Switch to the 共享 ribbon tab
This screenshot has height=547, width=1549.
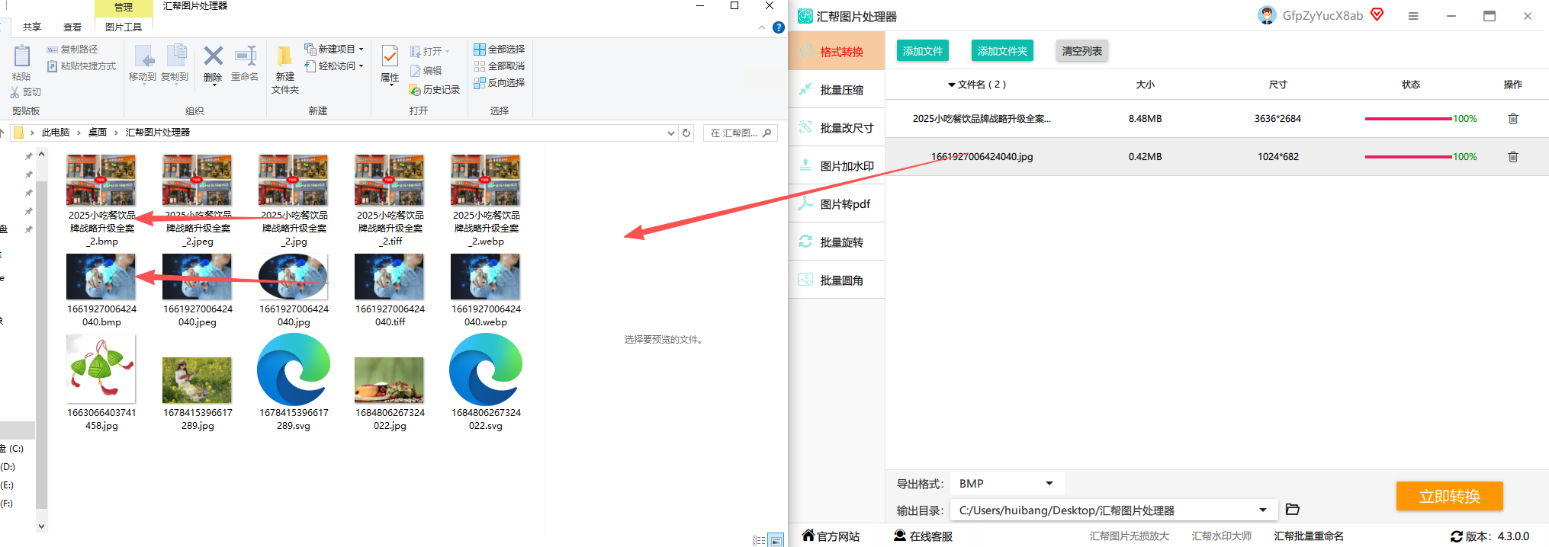click(x=32, y=27)
